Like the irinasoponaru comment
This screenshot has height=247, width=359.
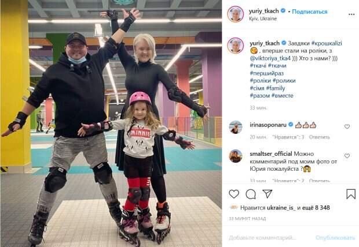coord(347,126)
